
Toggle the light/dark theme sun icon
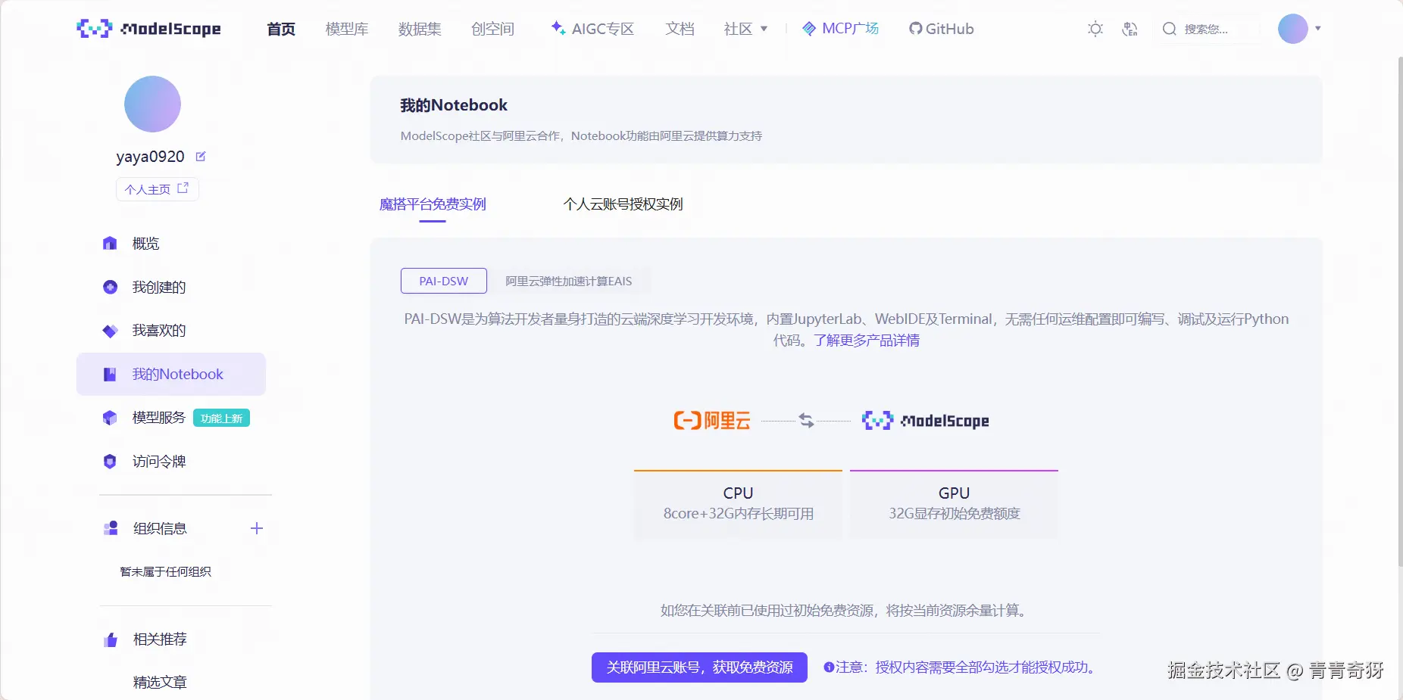click(x=1095, y=29)
